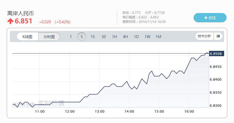Switch to 1M monthly timeframe

(x=158, y=37)
